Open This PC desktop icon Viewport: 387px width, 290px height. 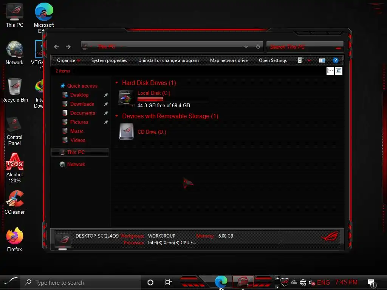click(15, 15)
